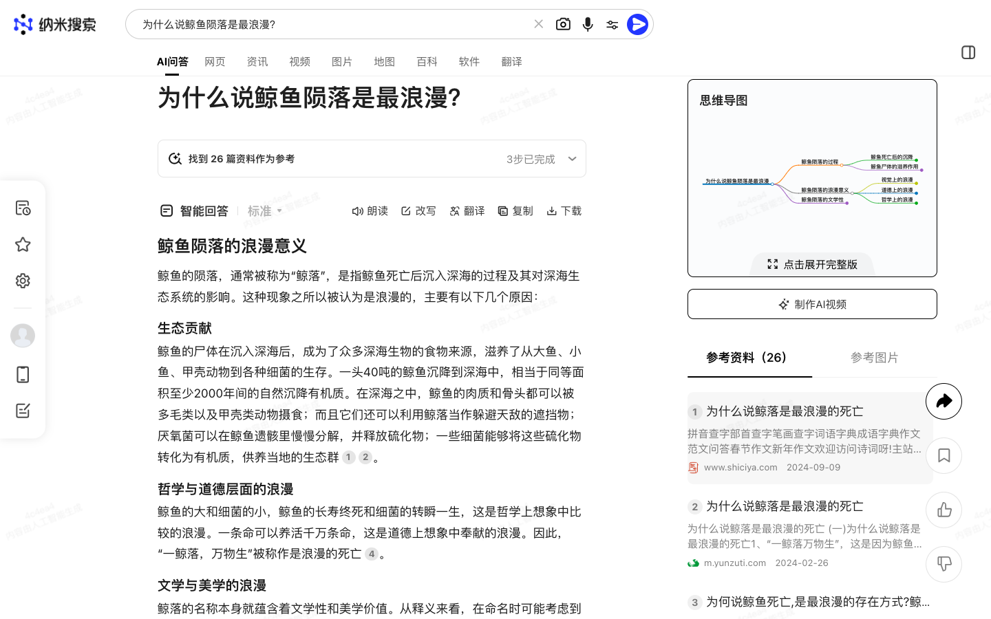Switch to the 视频 tab
This screenshot has height=619, width=991.
point(299,62)
